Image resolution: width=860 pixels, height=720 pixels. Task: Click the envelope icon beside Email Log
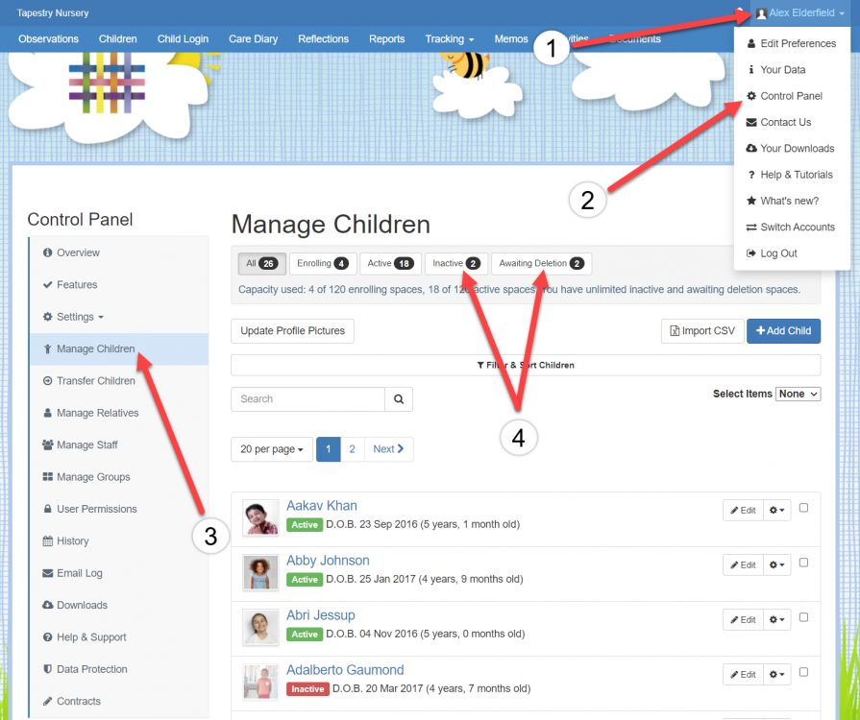(x=48, y=573)
